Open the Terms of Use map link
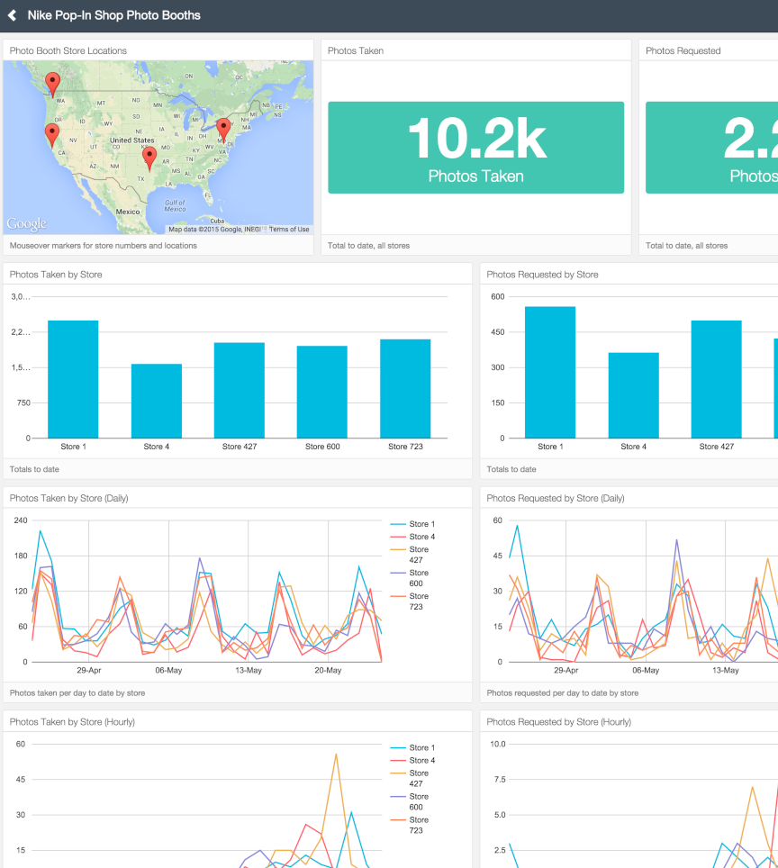The image size is (778, 868). 289,230
